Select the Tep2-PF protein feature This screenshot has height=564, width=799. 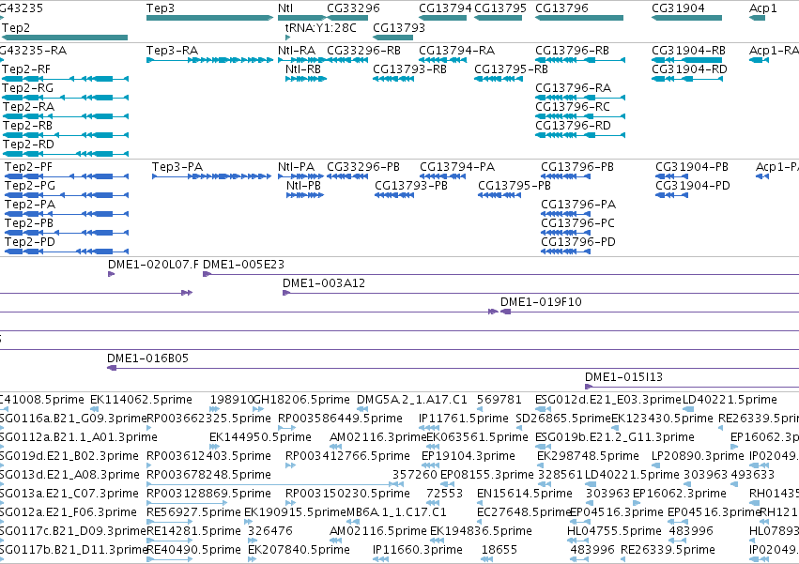pos(67,176)
